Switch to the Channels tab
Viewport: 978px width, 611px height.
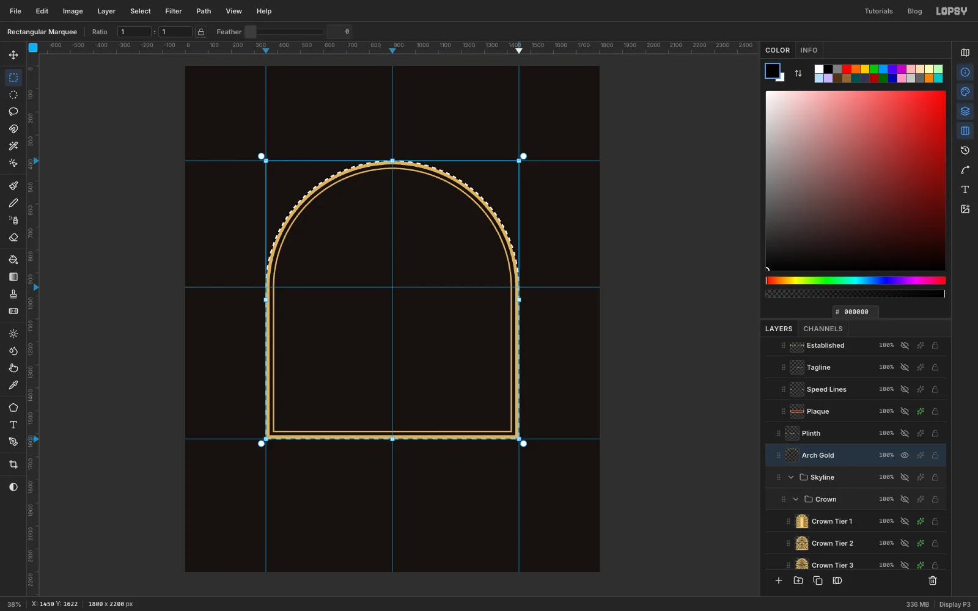point(823,329)
